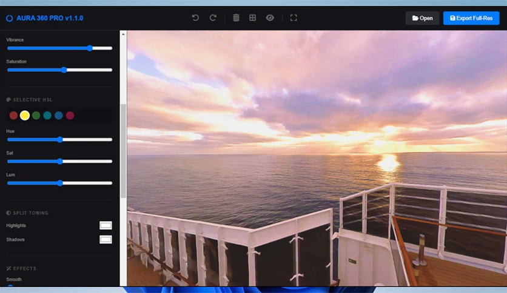Adjust the Hue slider
507x293 pixels.
pos(59,139)
